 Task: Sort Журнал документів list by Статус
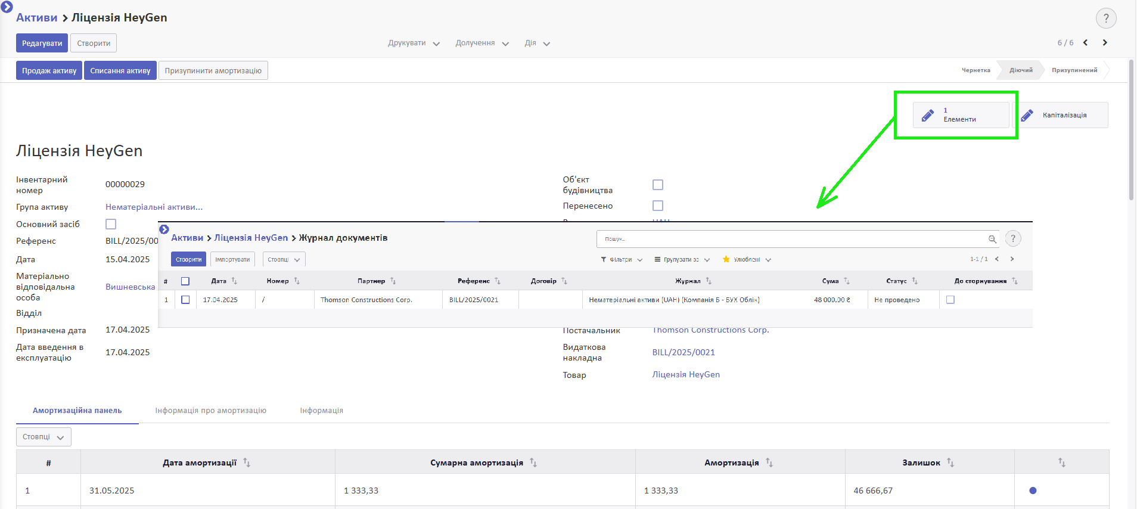(915, 281)
